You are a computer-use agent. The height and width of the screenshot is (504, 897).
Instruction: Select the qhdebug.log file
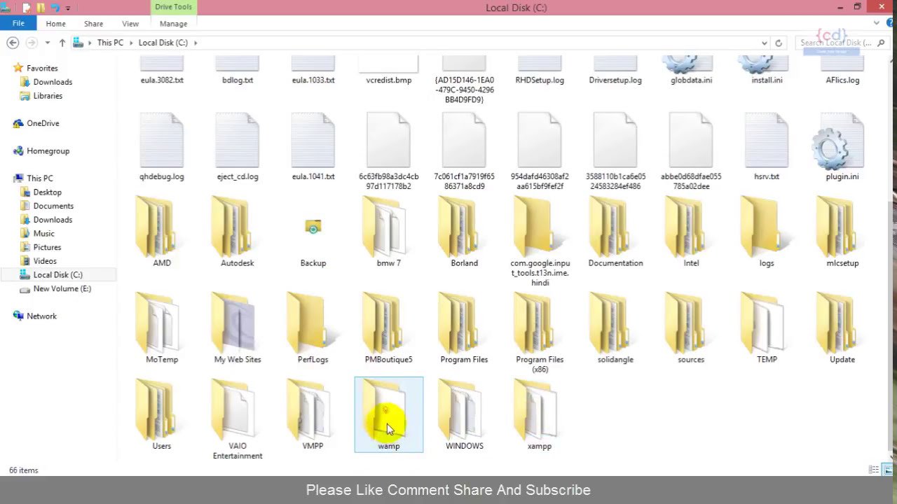(x=161, y=146)
